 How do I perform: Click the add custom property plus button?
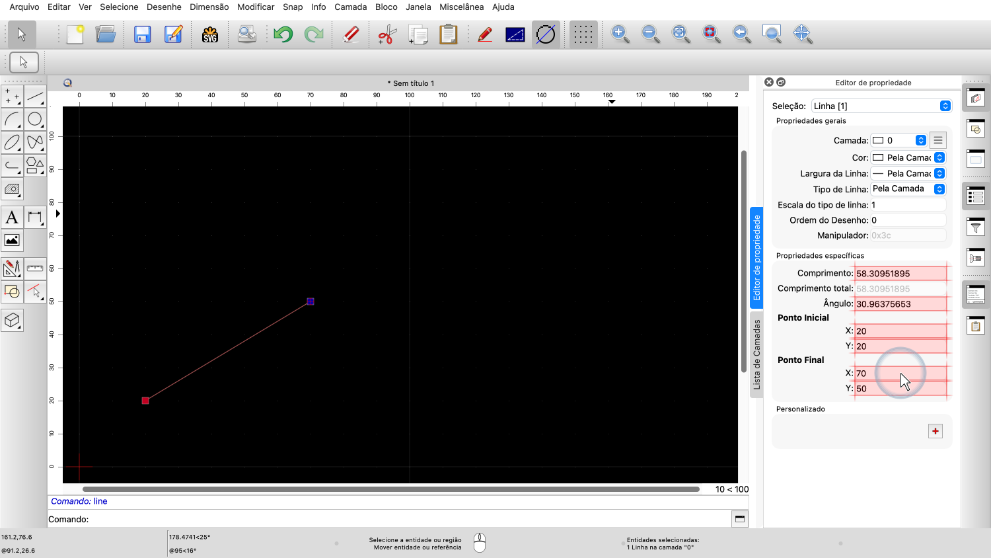tap(936, 431)
